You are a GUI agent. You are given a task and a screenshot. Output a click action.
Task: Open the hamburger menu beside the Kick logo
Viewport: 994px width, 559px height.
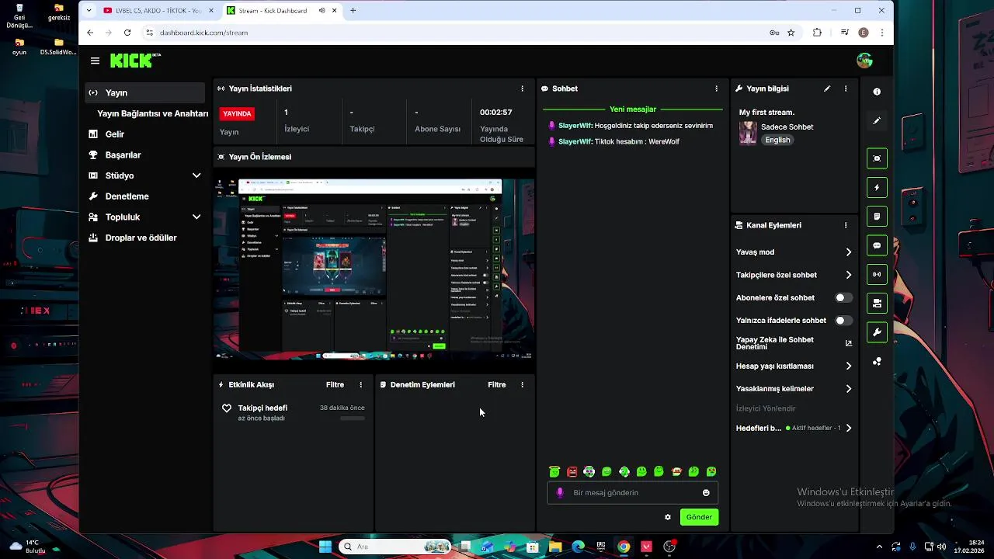click(95, 61)
